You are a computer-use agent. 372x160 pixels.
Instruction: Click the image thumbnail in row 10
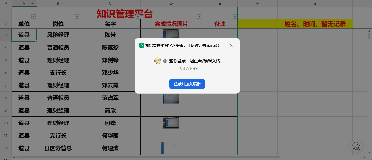(x=171, y=123)
